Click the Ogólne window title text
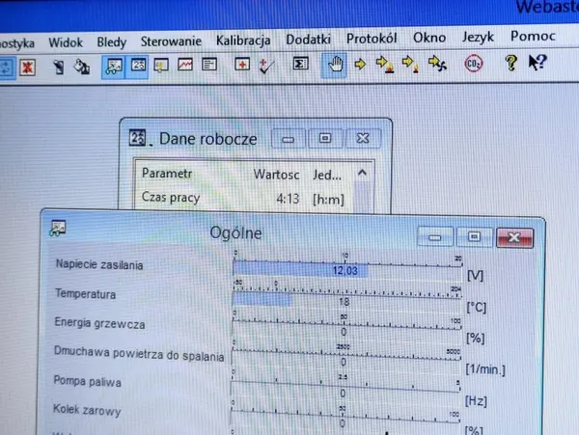Viewport: 579px width, 435px height. (235, 233)
